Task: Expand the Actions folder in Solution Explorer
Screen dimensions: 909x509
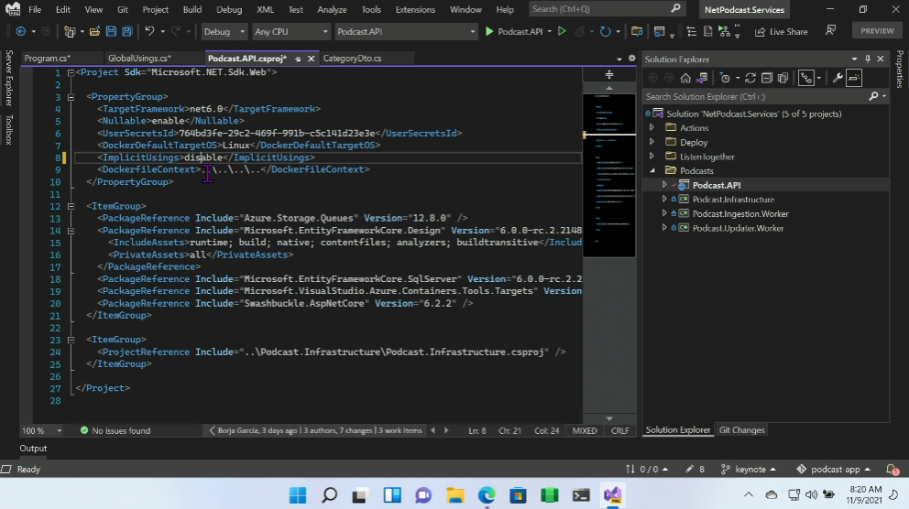Action: pos(652,128)
